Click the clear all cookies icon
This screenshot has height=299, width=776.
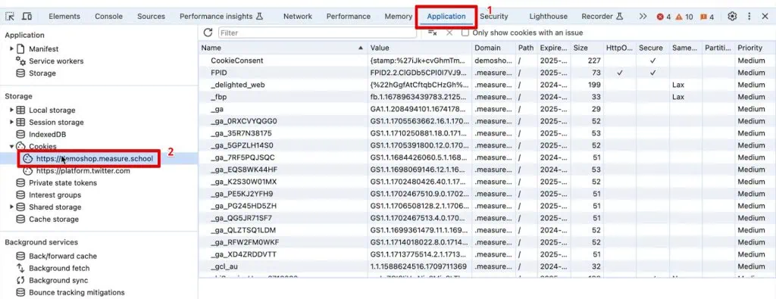432,33
